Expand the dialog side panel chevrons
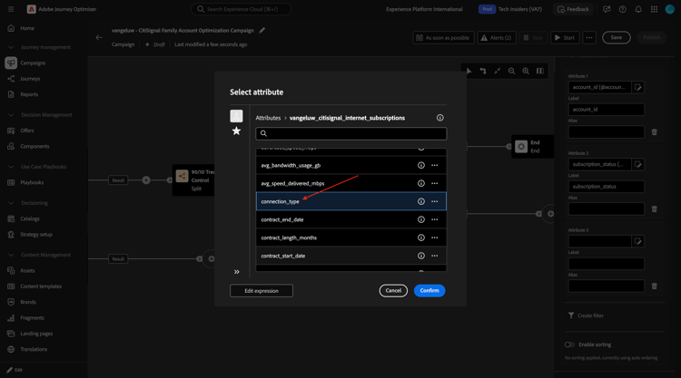This screenshot has width=681, height=378. click(237, 272)
